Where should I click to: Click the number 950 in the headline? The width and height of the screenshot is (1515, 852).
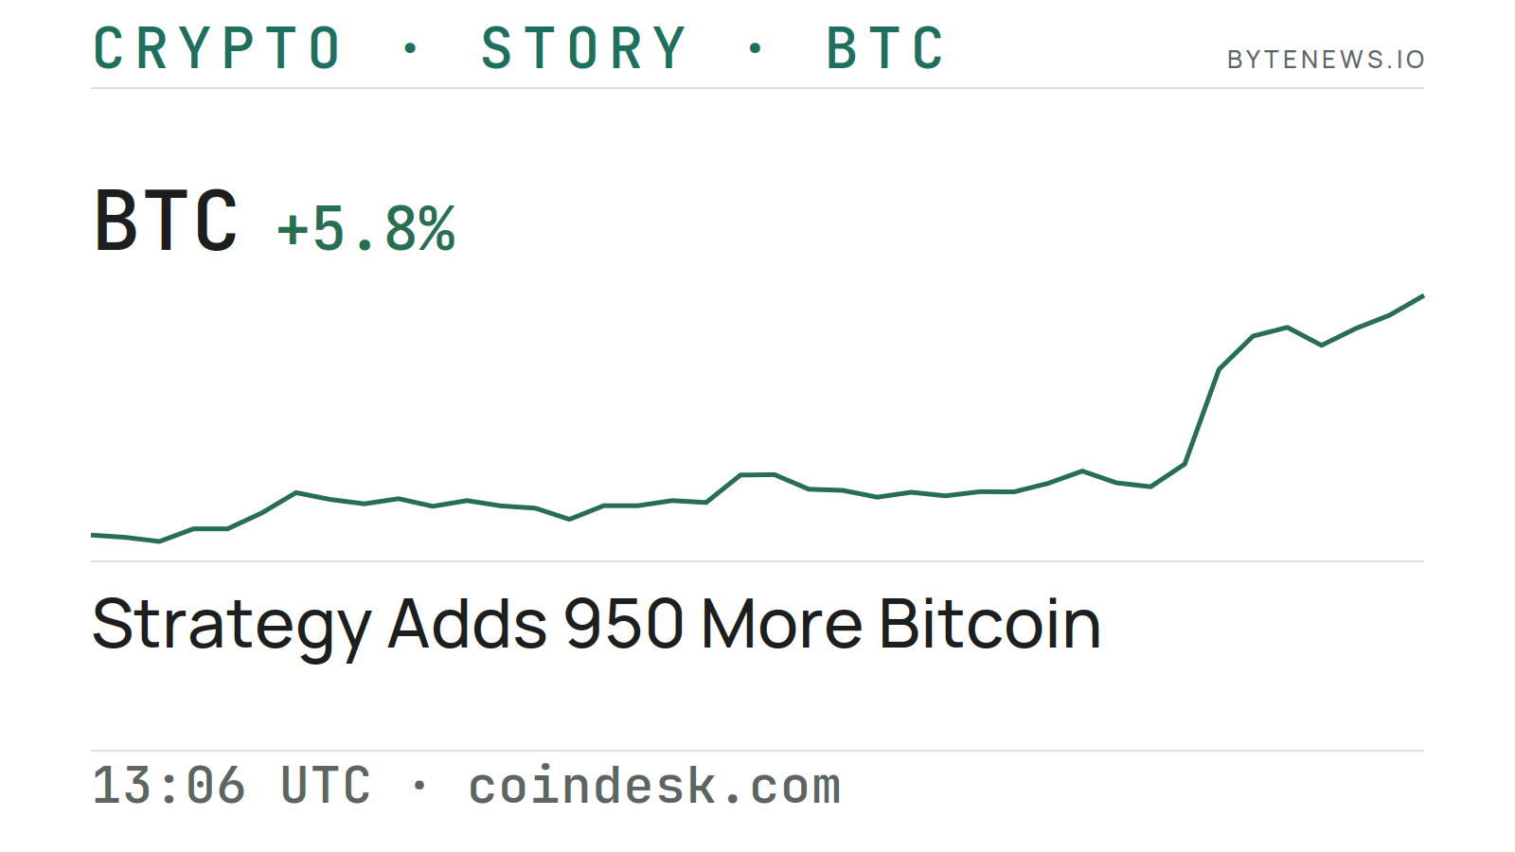tap(624, 625)
